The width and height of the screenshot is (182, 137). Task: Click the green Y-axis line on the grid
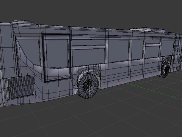[154, 91]
